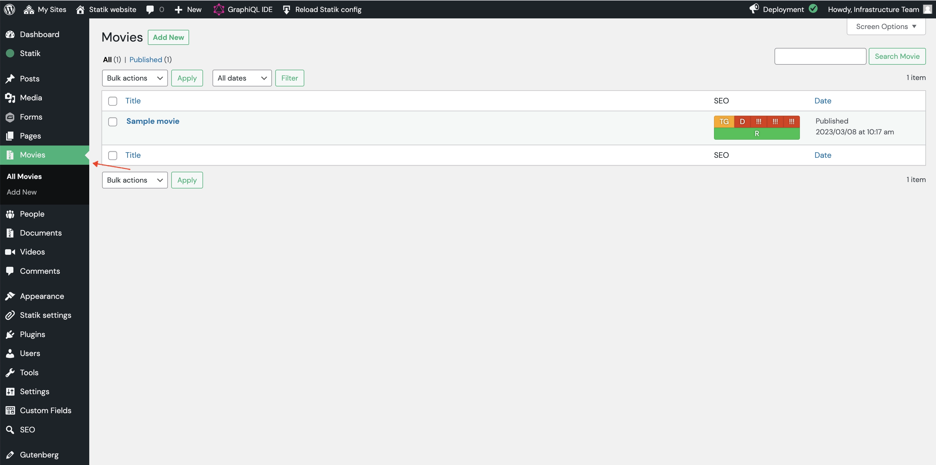
Task: Toggle the Sample movie row checkbox
Action: (113, 122)
